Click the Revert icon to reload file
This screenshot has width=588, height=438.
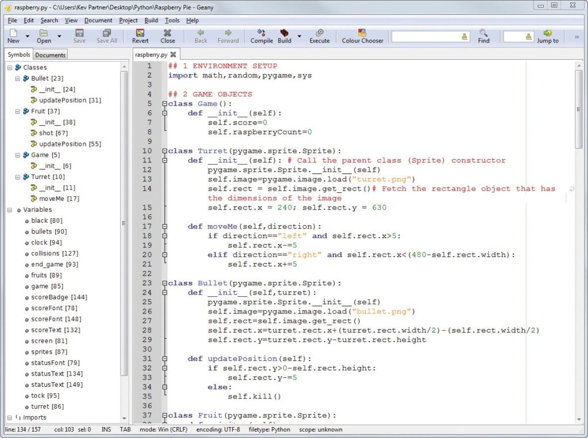(x=140, y=36)
